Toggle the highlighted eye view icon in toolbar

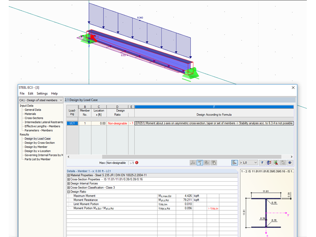[x=200, y=163]
